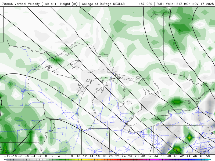Click the "-8" color scale value
215x161 pixels.
tap(20, 156)
